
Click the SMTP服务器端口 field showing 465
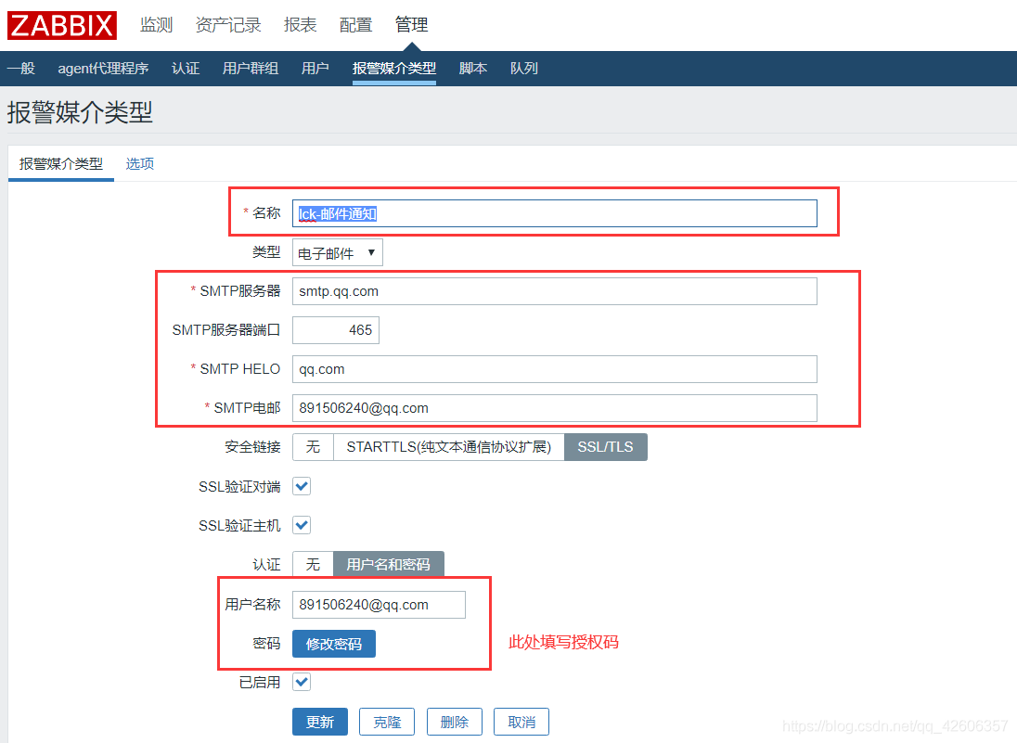pos(335,330)
